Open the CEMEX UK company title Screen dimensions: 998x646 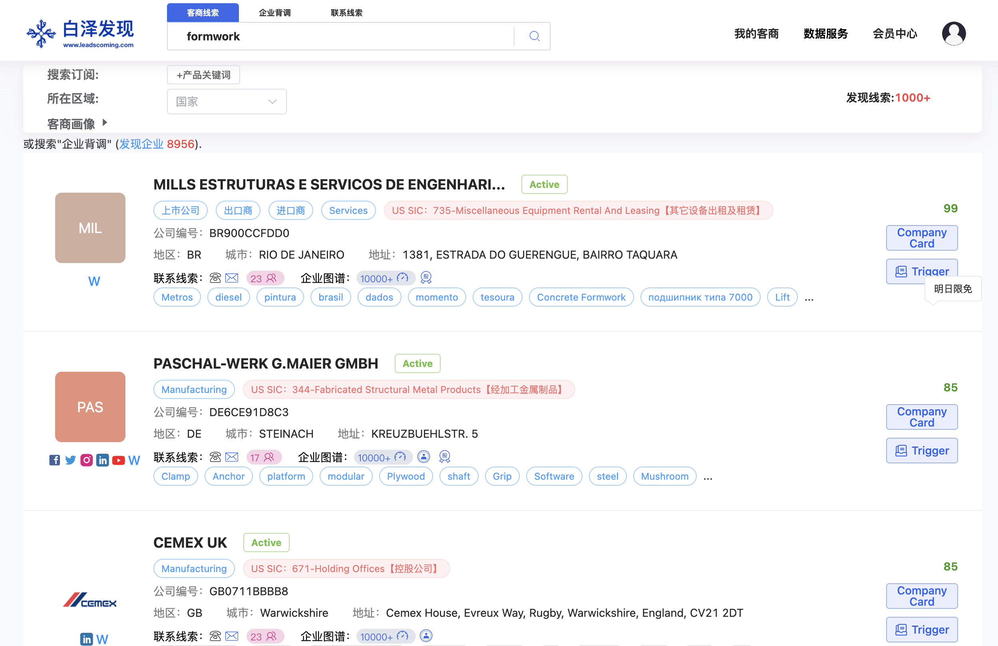(190, 542)
